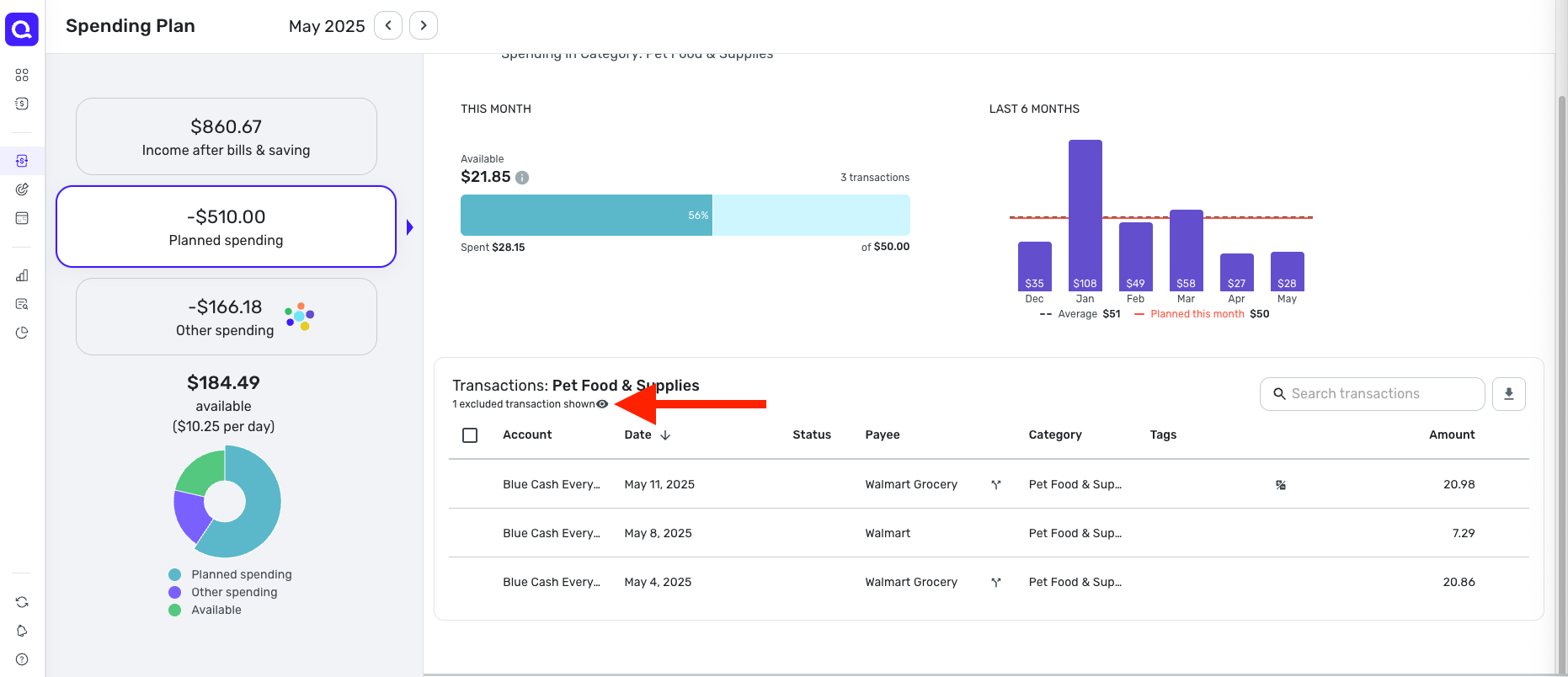Focus the Search transactions field

[1381, 394]
